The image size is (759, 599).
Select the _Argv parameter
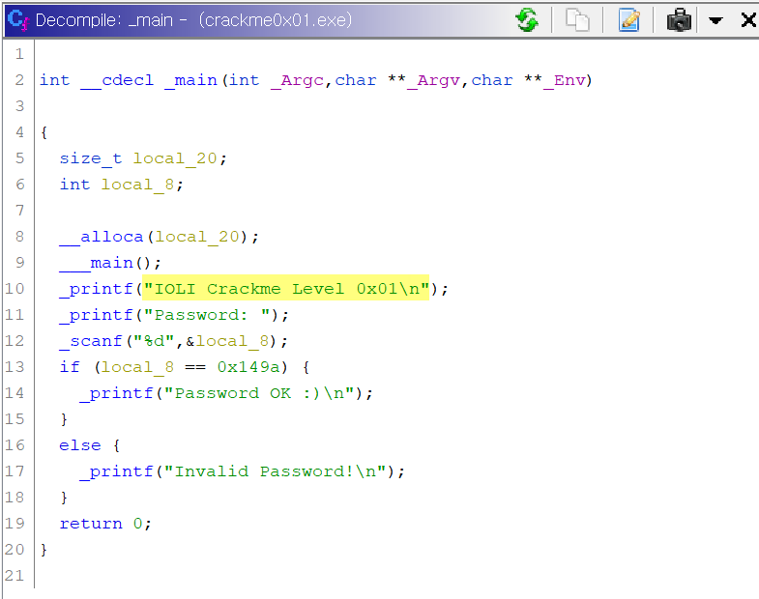coord(433,80)
